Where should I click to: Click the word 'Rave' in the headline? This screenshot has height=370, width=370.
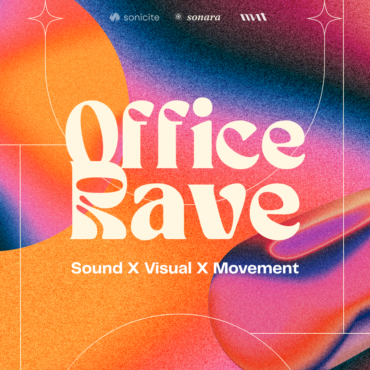(x=185, y=200)
